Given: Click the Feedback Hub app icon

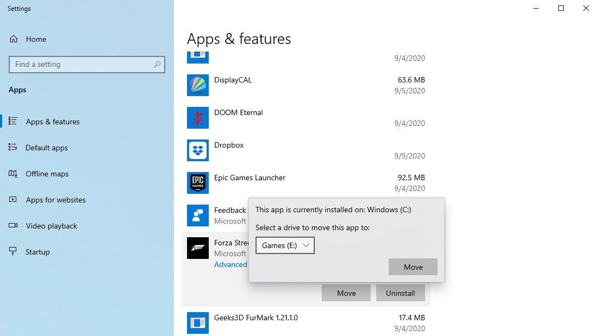Looking at the screenshot, I should pos(197,215).
